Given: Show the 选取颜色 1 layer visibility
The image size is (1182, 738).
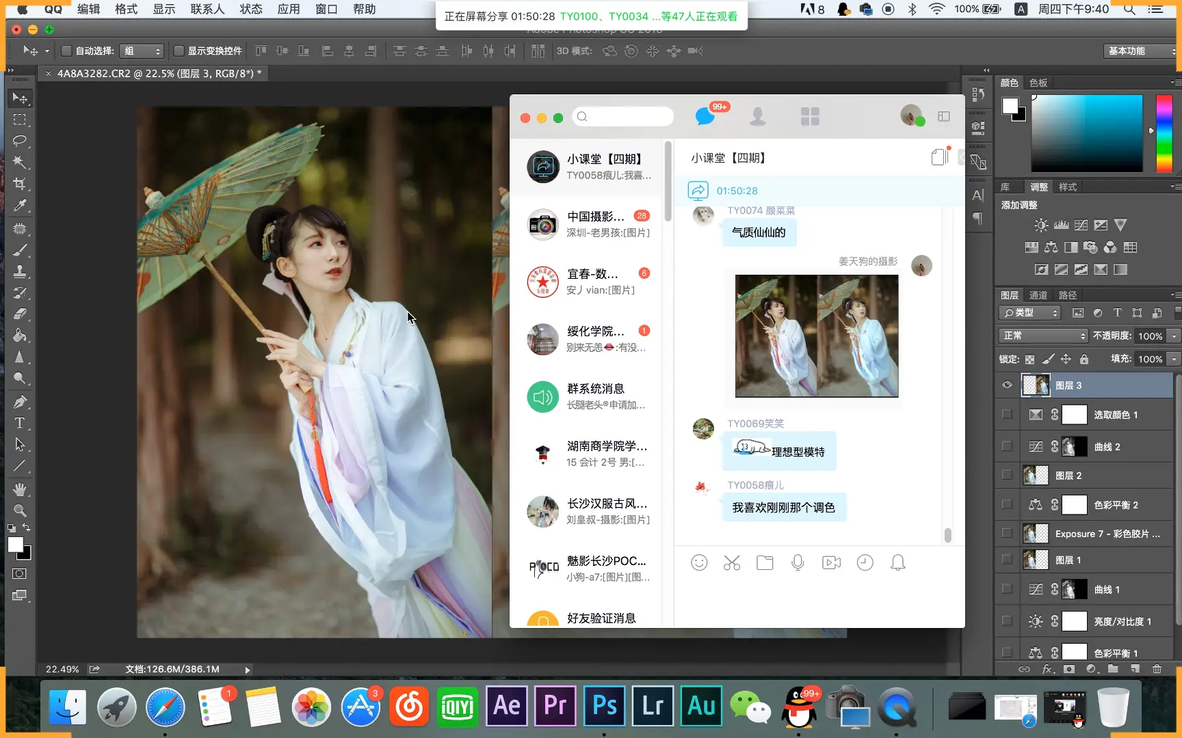Looking at the screenshot, I should click(1007, 415).
